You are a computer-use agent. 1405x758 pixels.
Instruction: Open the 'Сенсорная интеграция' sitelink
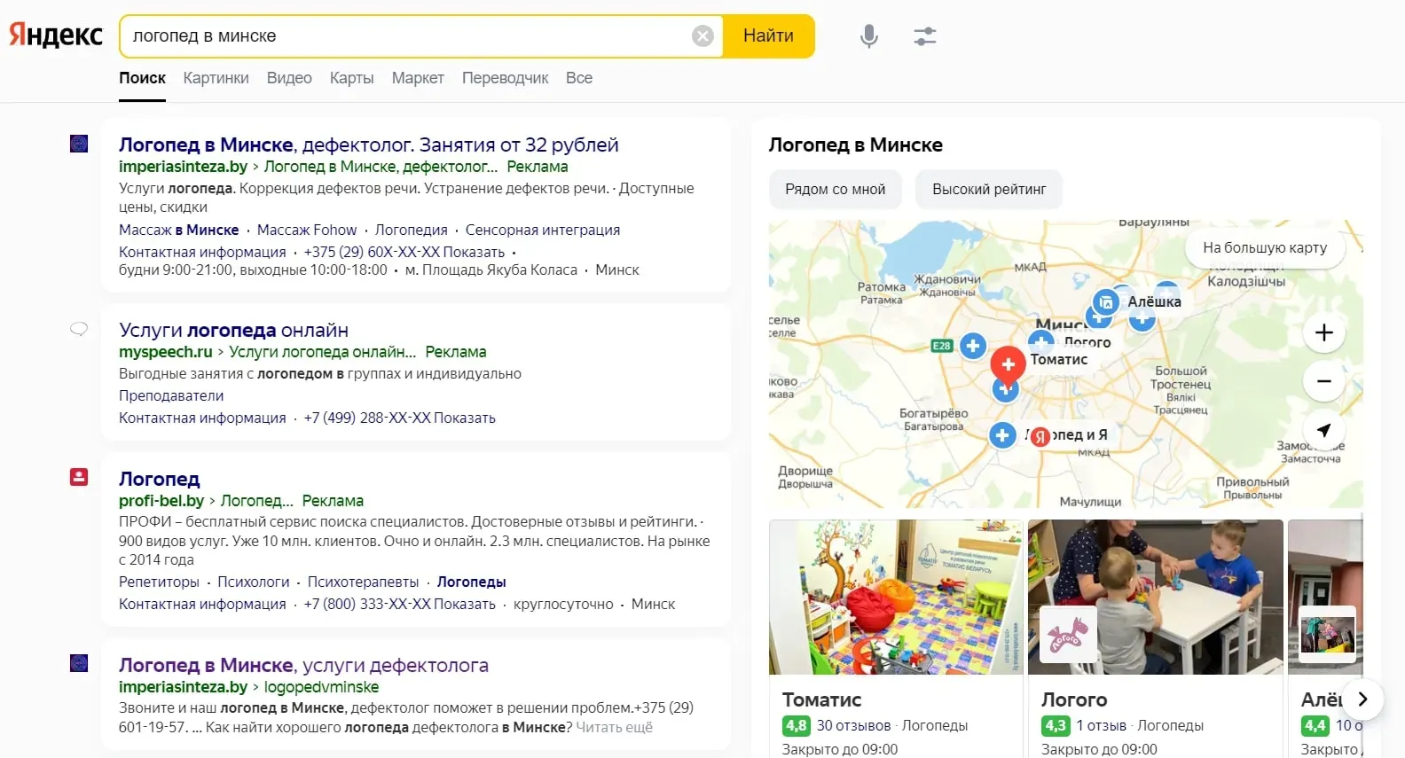point(543,230)
